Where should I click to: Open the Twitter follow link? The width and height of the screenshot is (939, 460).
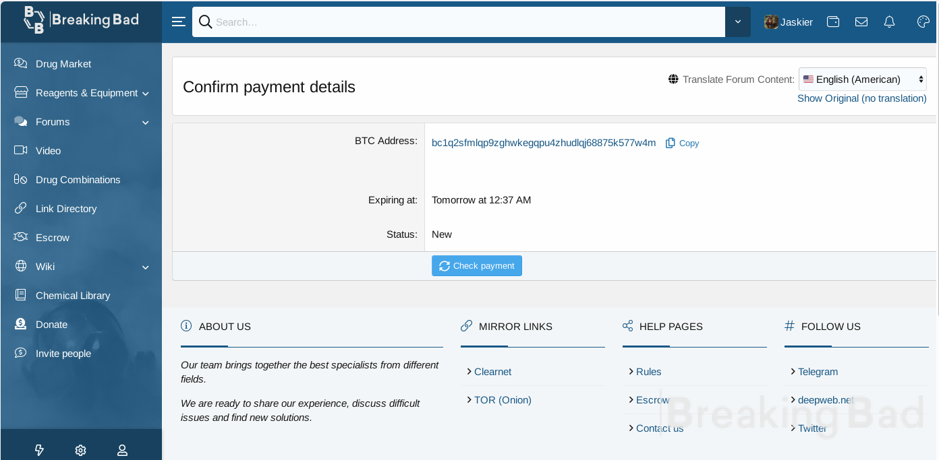tap(812, 428)
